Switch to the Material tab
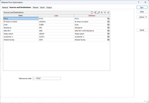The height and width of the screenshot is (103, 149). (x=5, y=8)
